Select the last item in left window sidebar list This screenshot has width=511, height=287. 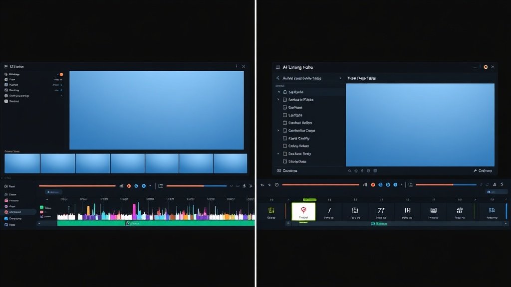click(12, 101)
